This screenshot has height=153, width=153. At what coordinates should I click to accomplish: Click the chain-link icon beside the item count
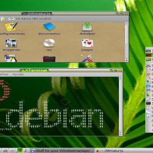click(11, 19)
